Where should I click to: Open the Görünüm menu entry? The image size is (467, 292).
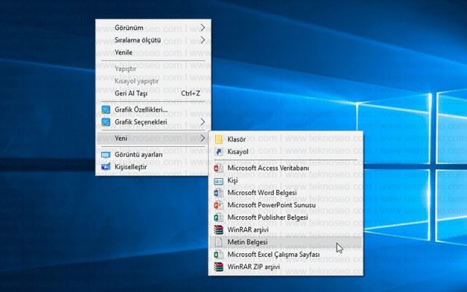tap(153, 28)
